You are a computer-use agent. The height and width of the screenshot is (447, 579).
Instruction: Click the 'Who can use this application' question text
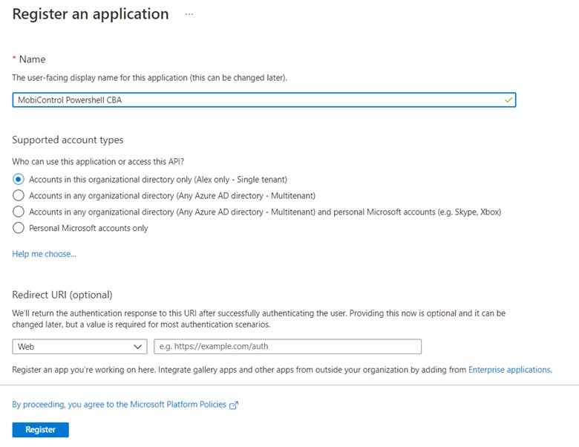pyautogui.click(x=98, y=162)
